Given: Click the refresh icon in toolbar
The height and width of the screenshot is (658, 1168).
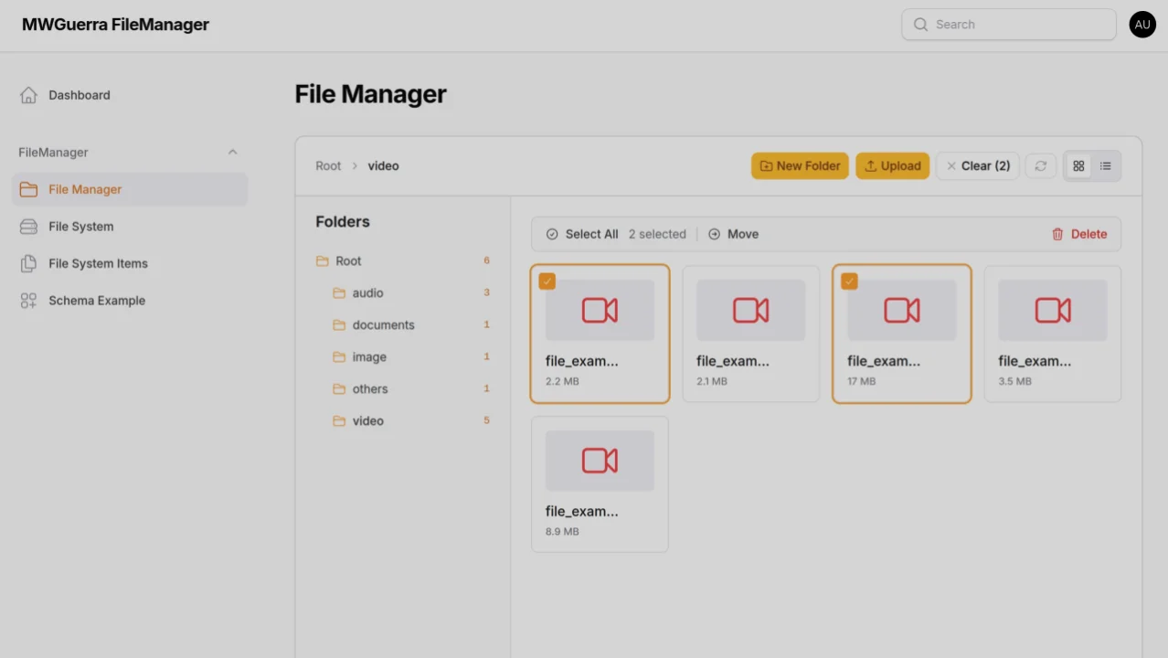Looking at the screenshot, I should 1040,165.
